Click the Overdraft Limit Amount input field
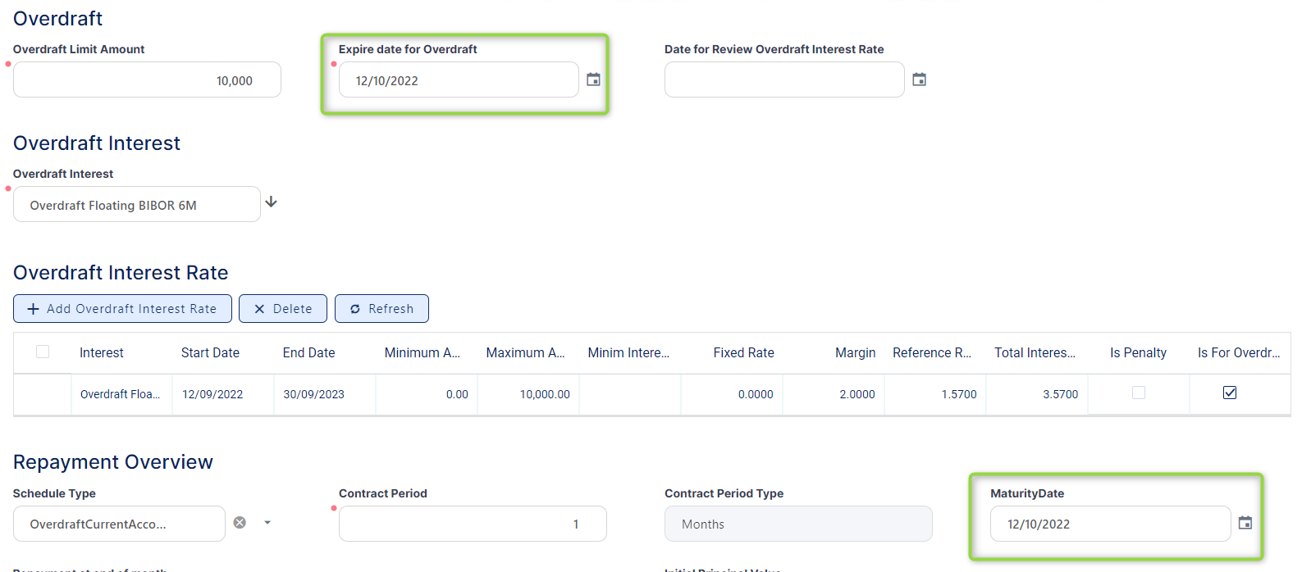 tap(147, 80)
